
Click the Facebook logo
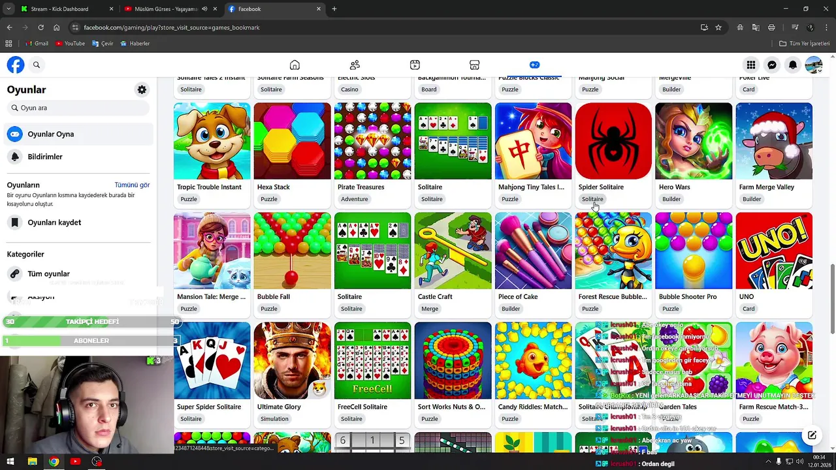click(16, 65)
